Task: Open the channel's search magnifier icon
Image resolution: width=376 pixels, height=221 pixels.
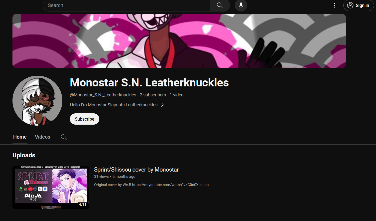Action: click(64, 137)
